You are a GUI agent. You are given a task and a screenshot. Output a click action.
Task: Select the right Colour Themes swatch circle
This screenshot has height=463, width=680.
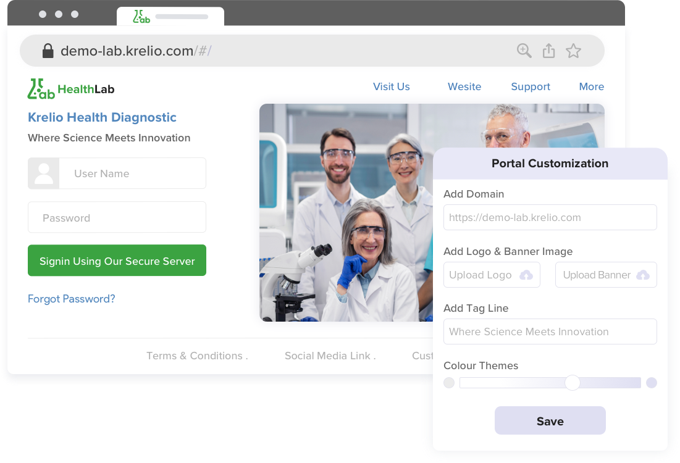[x=652, y=383]
